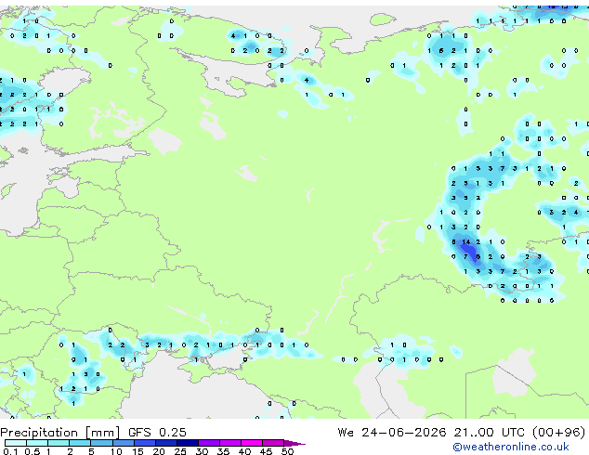The image size is (589, 455).
Task: Pick the legend swatch between 10 and 15
Action: [x=124, y=443]
